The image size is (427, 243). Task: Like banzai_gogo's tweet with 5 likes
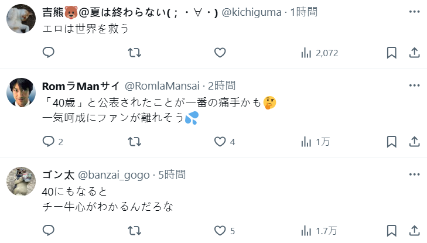pos(220,230)
